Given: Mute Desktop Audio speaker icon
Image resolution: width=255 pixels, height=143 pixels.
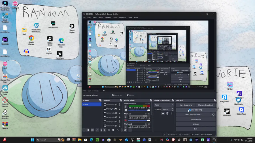Looking at the screenshot, I should click(126, 110).
